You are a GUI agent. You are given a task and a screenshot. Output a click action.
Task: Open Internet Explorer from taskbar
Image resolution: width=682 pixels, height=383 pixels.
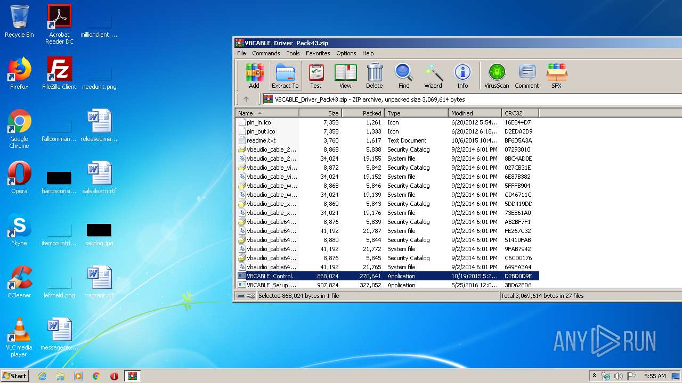tap(42, 376)
